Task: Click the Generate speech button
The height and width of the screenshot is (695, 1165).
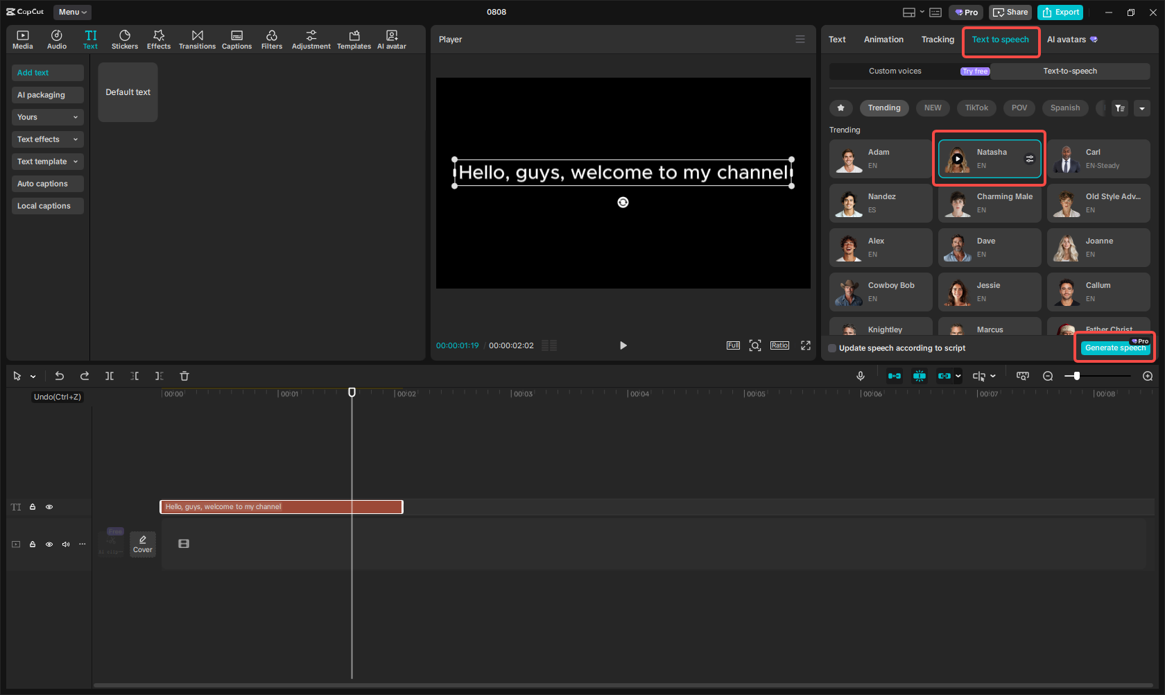Action: click(x=1114, y=348)
